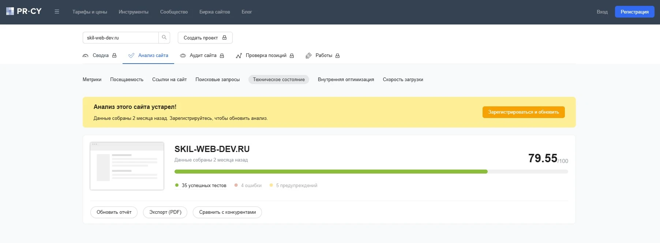Open the Аудит сайта tab
This screenshot has height=243, width=660.
(202, 56)
